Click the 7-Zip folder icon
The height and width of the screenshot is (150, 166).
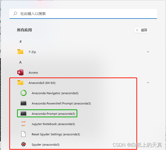click(20, 51)
